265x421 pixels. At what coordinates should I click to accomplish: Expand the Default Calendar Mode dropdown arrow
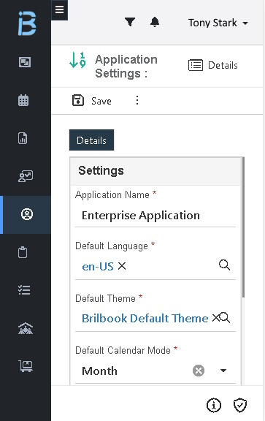[x=223, y=371]
